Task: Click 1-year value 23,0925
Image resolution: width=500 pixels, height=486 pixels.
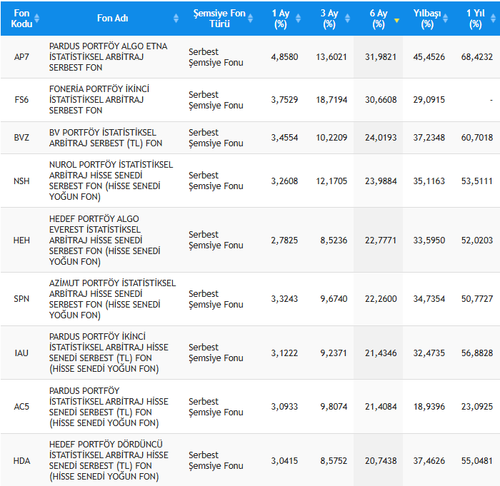Action: tap(477, 407)
